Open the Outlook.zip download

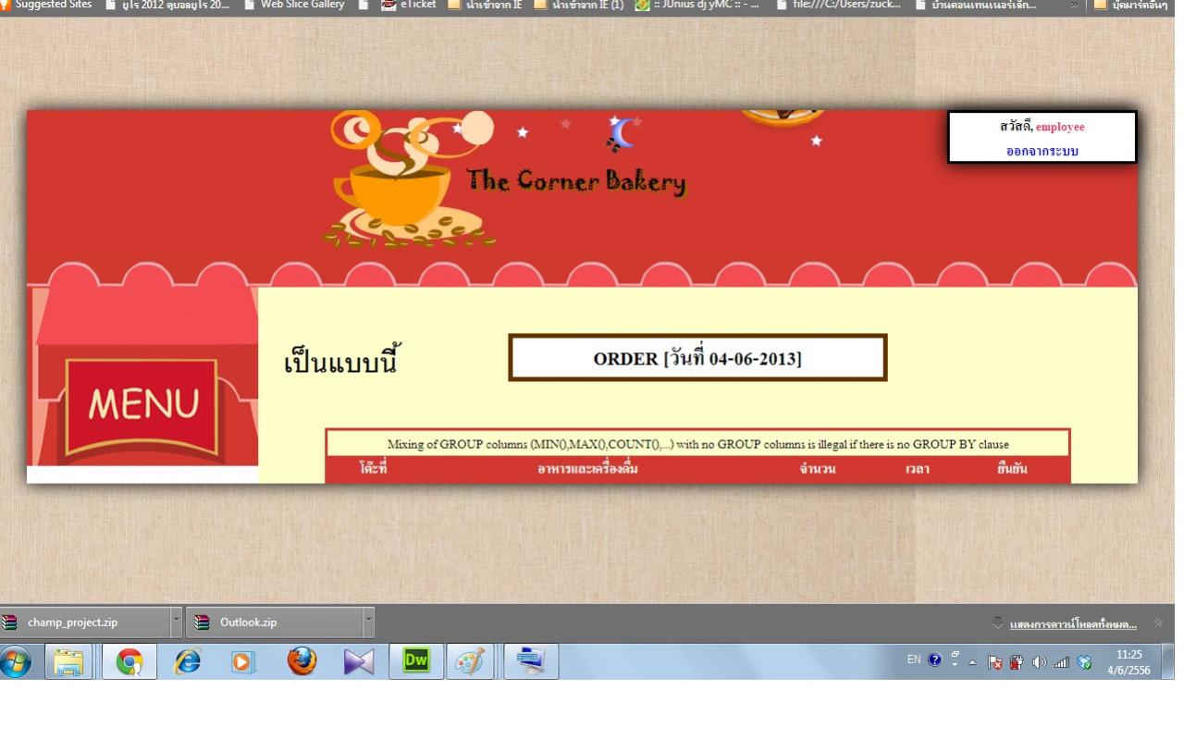(275, 623)
